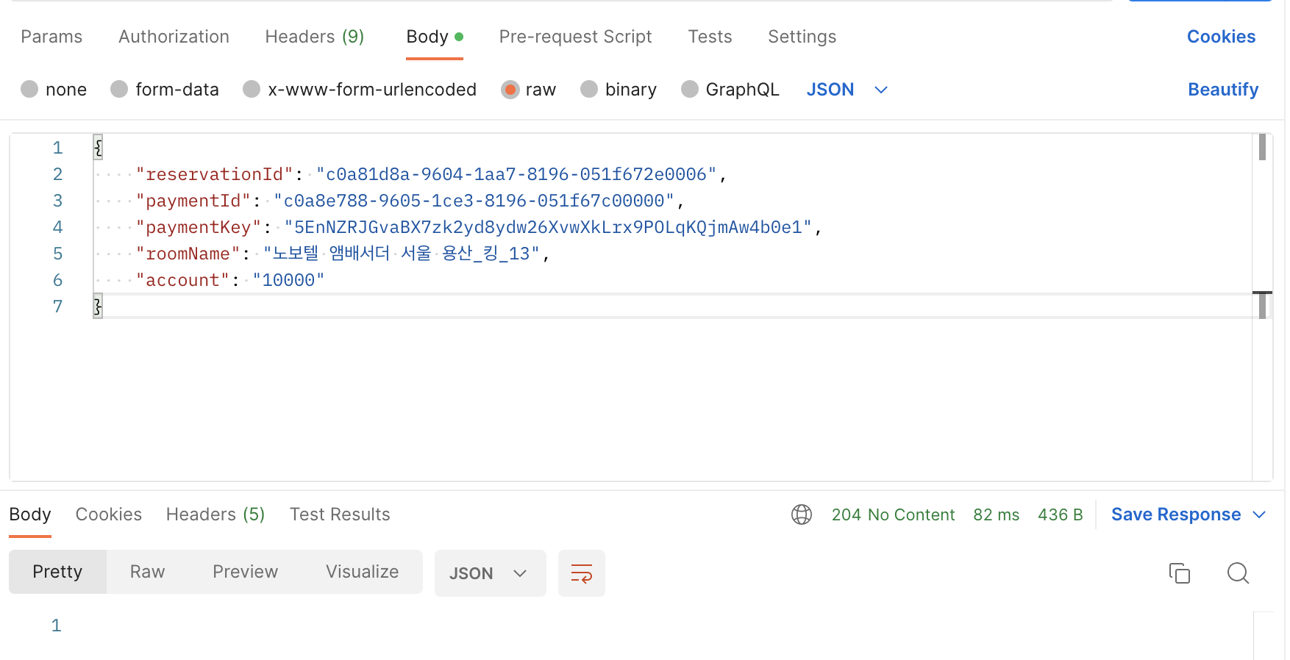Click line number 1 in request editor
Image resolution: width=1290 pixels, height=660 pixels.
pyautogui.click(x=57, y=148)
